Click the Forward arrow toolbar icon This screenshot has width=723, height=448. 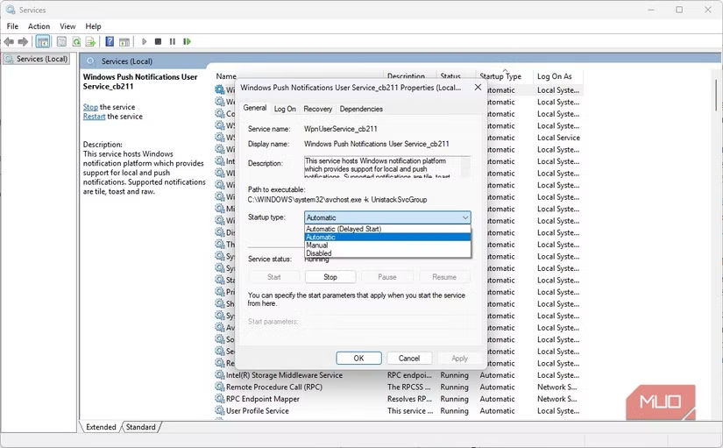pyautogui.click(x=22, y=41)
